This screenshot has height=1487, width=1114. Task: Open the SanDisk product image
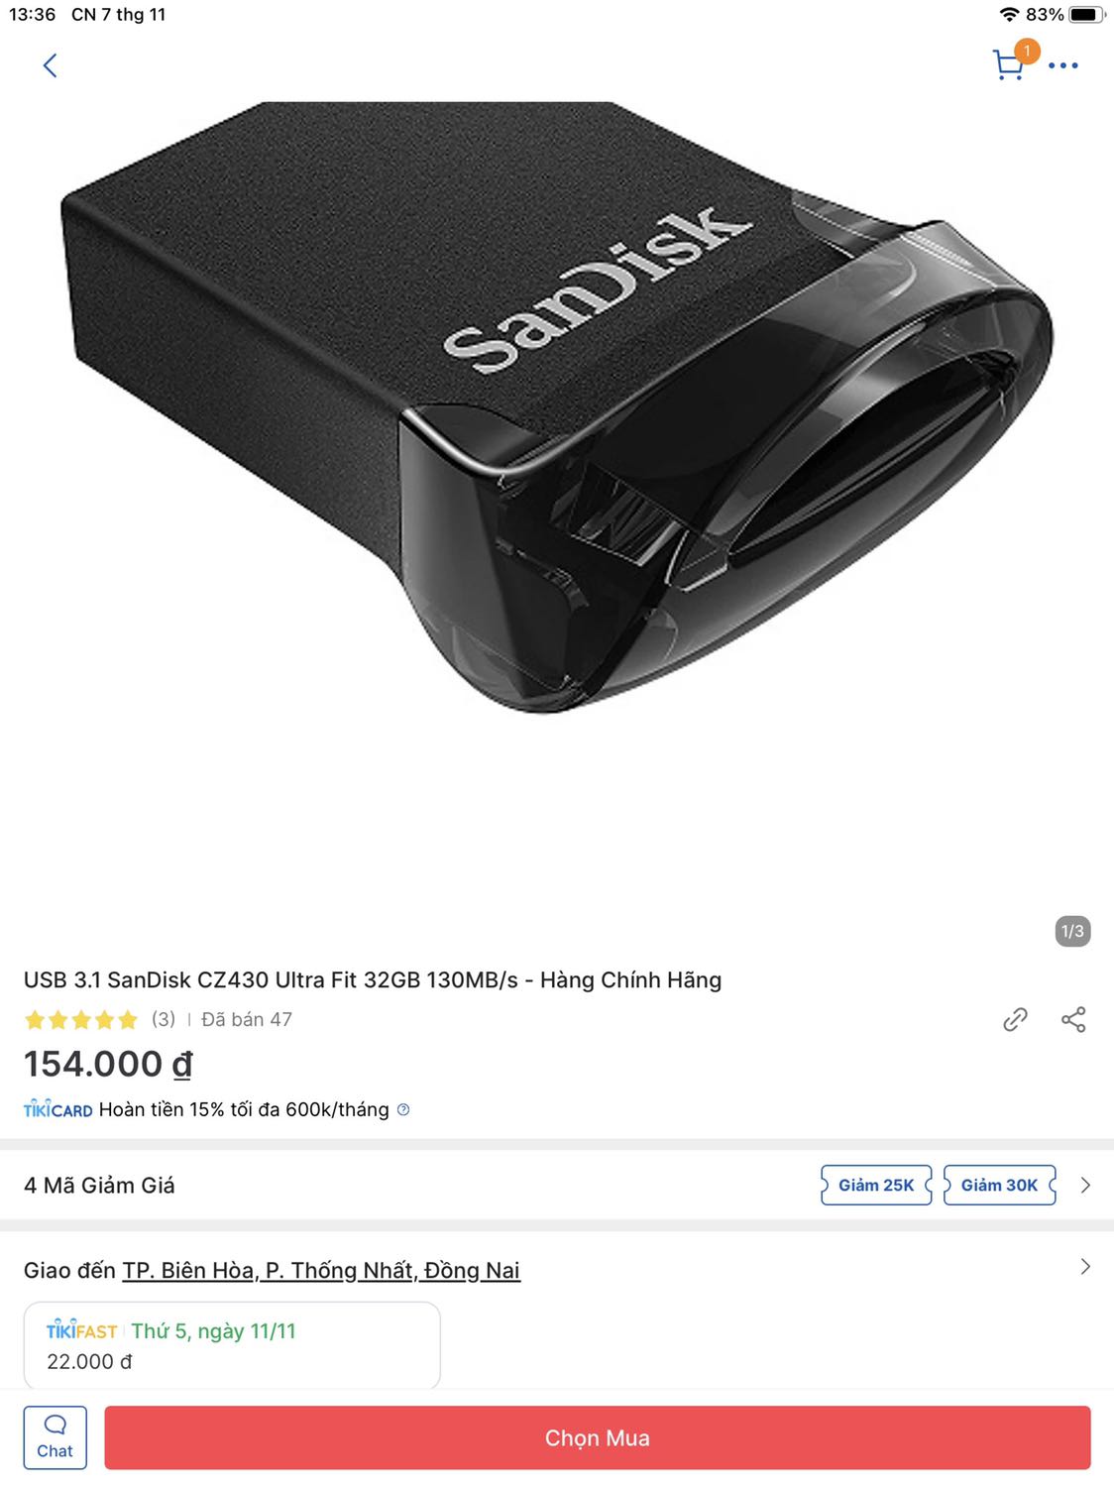pyautogui.click(x=557, y=406)
